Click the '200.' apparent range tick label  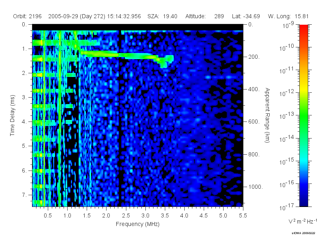tap(254, 57)
